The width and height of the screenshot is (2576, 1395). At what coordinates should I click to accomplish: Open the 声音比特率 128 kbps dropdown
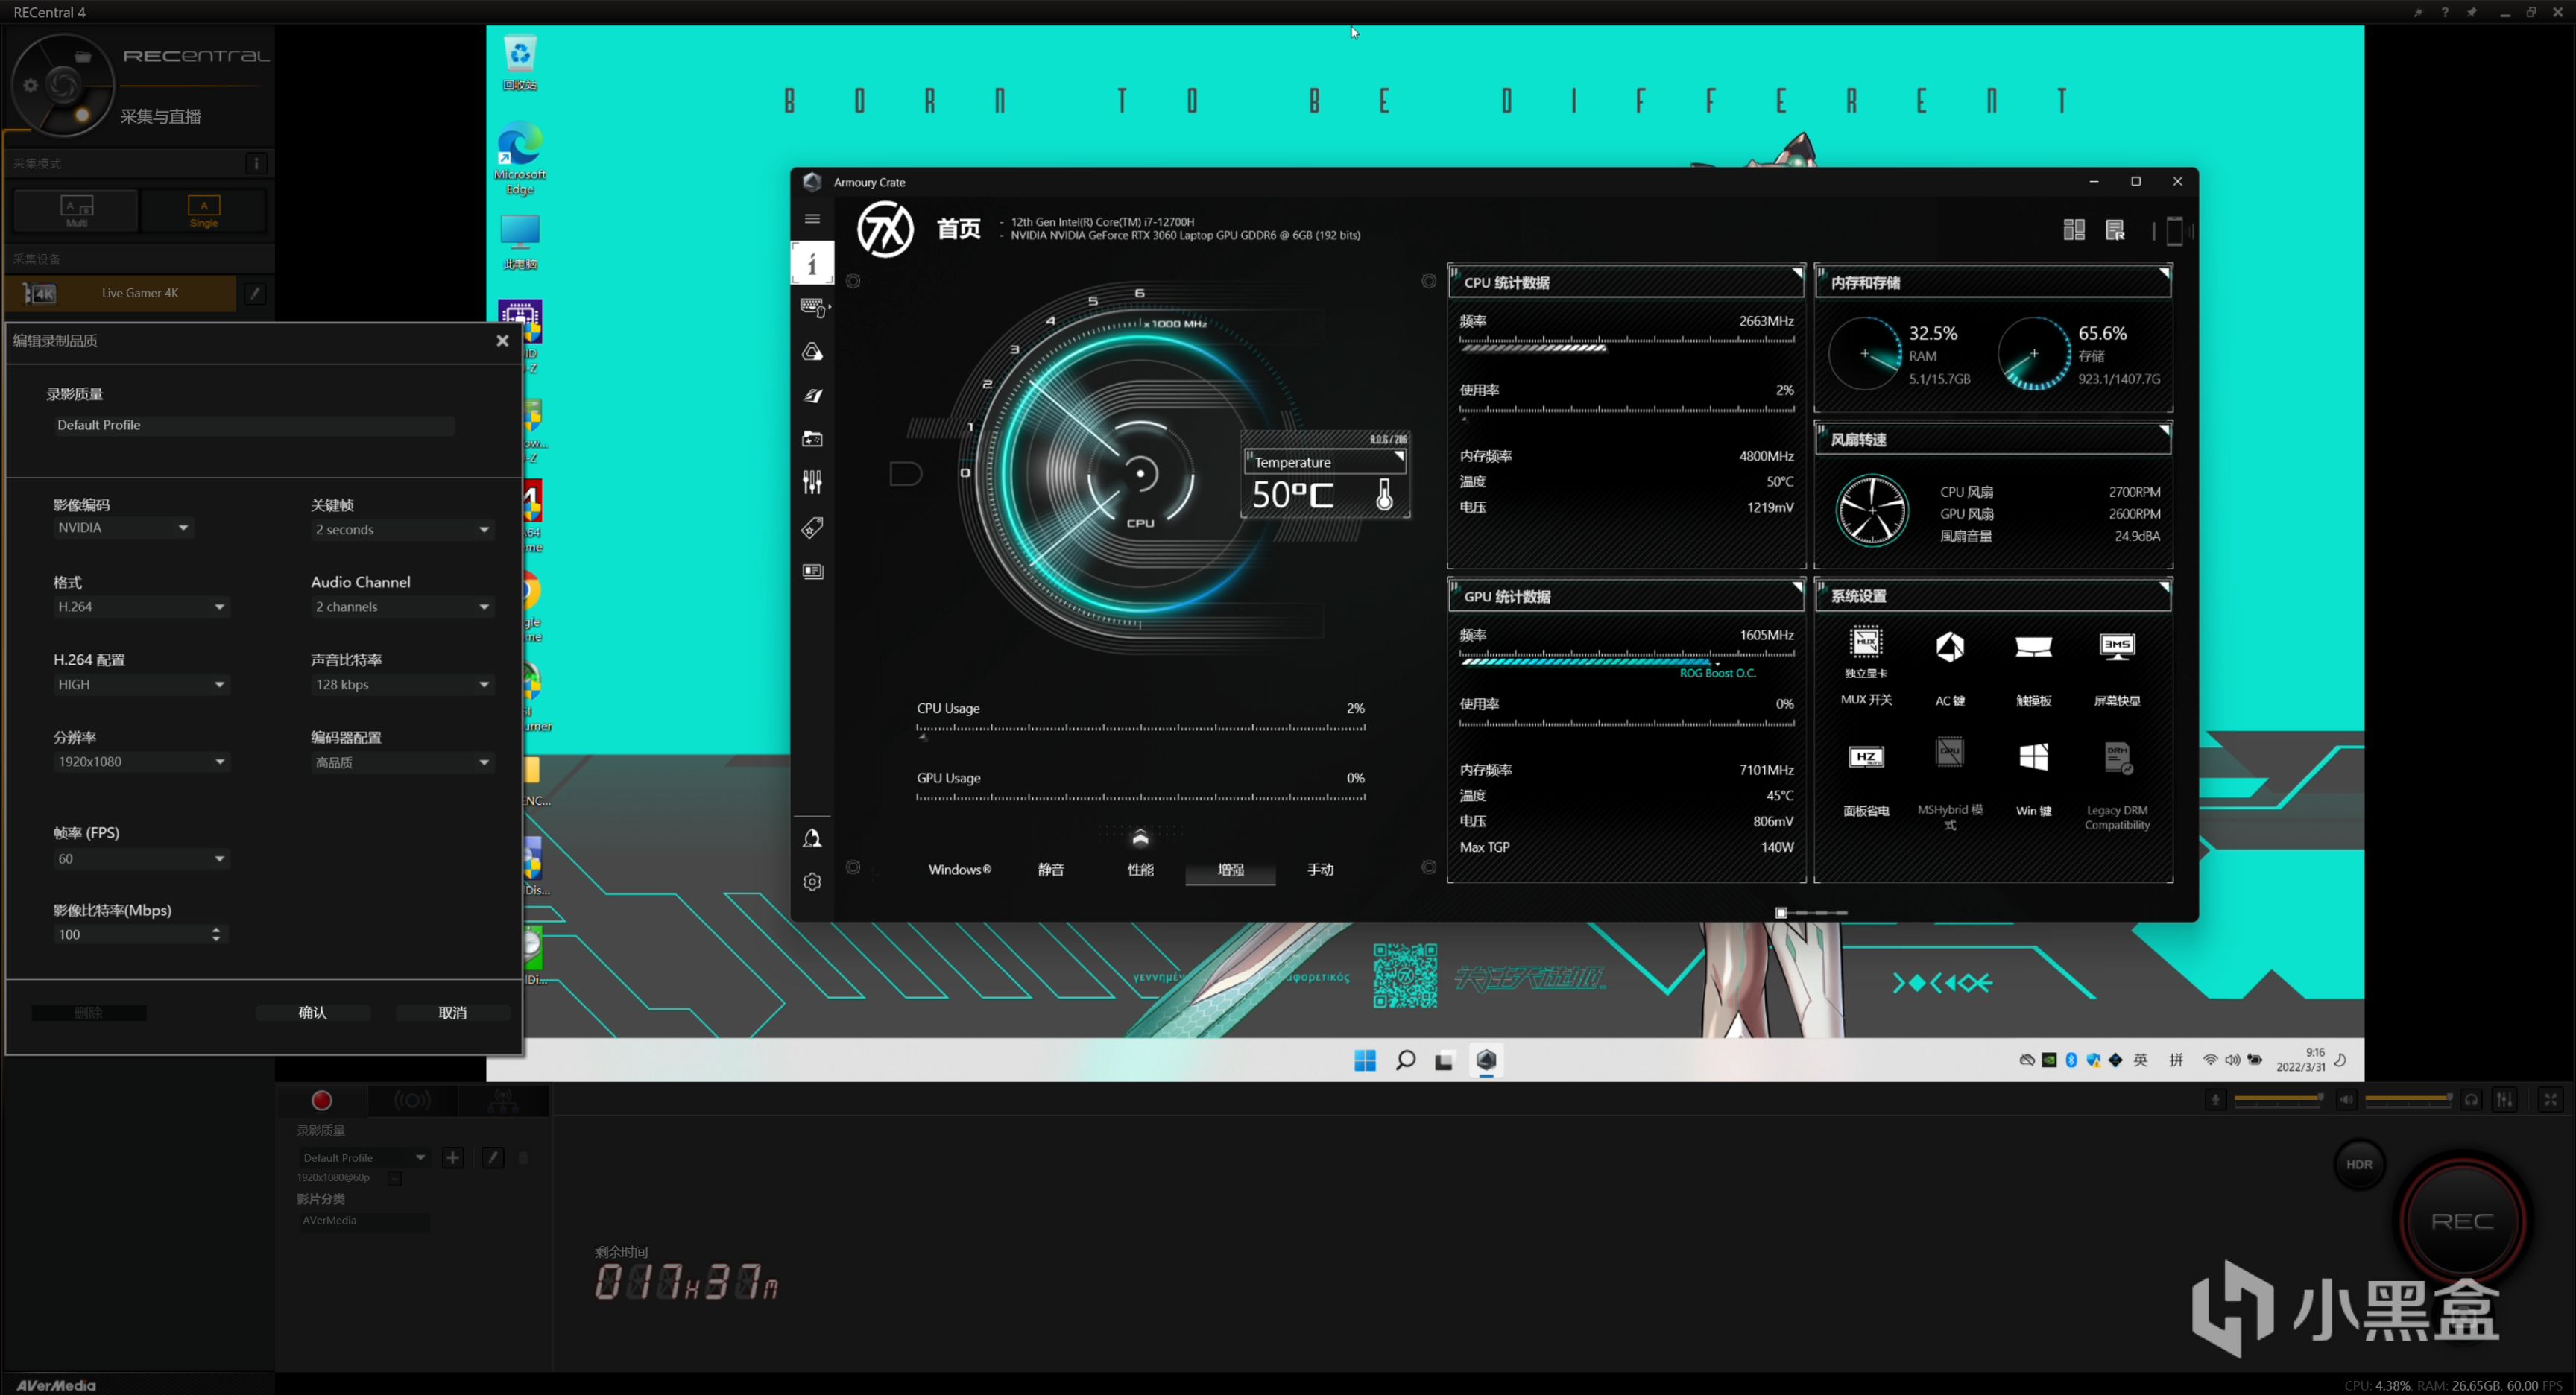(402, 685)
